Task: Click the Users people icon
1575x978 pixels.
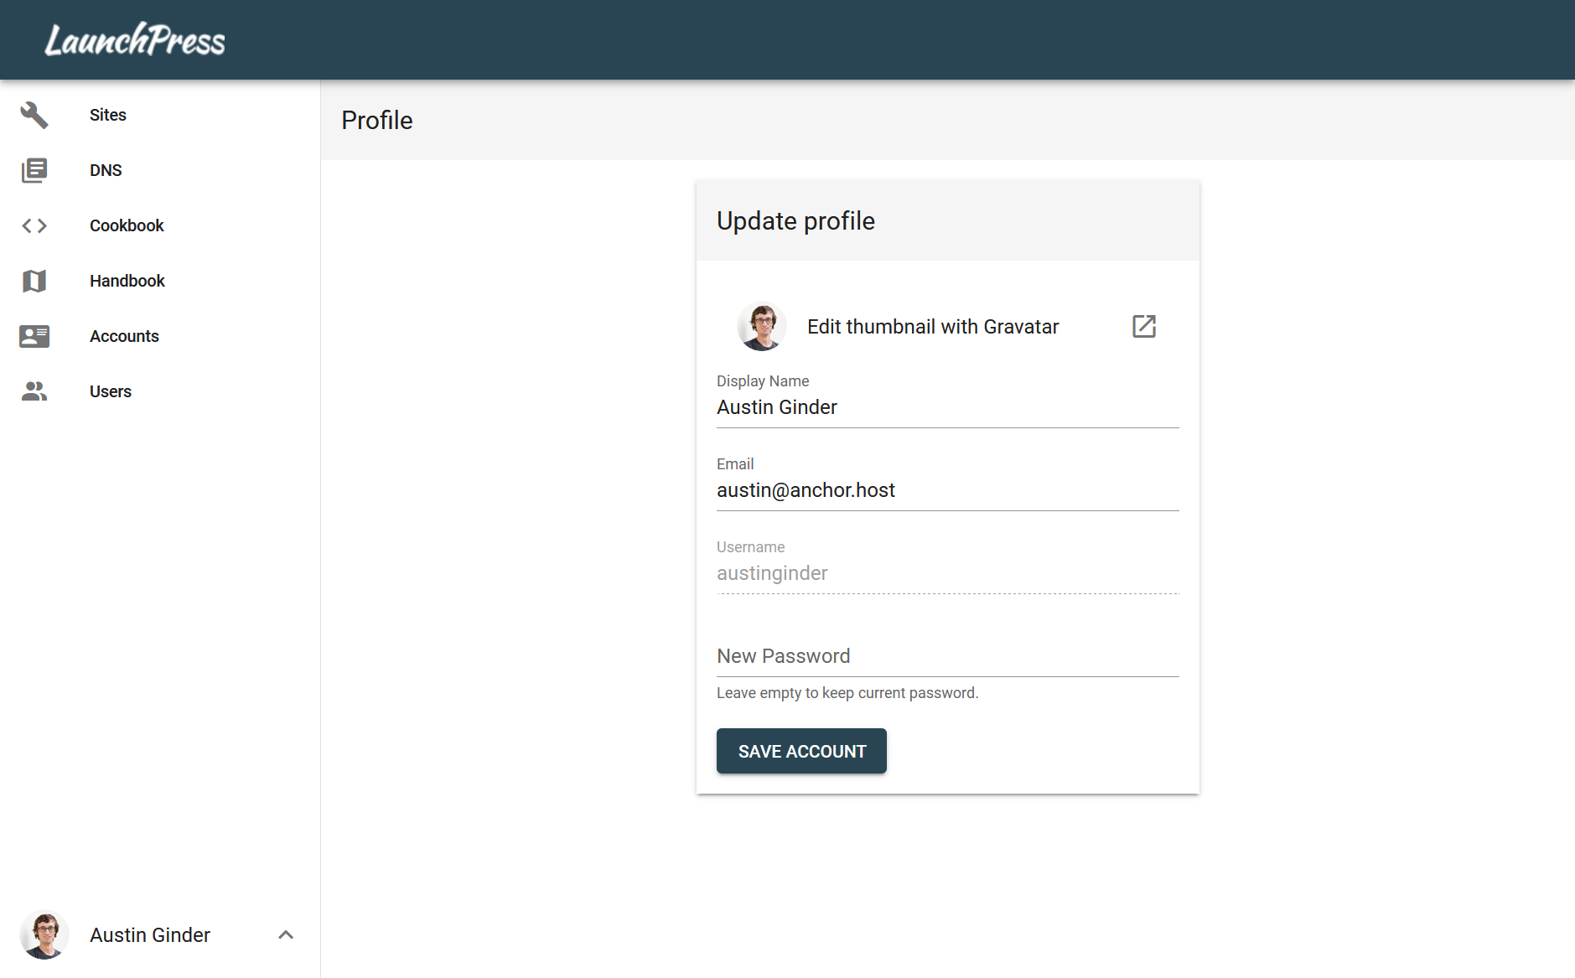Action: (34, 391)
